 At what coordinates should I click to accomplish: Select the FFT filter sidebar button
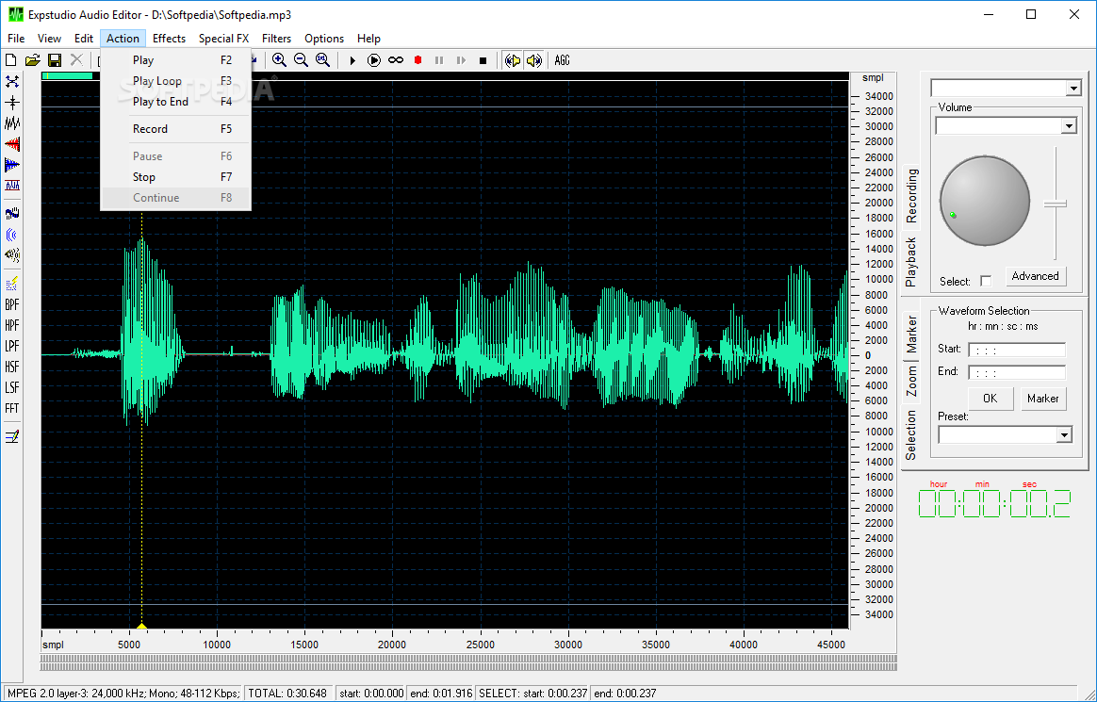point(12,408)
